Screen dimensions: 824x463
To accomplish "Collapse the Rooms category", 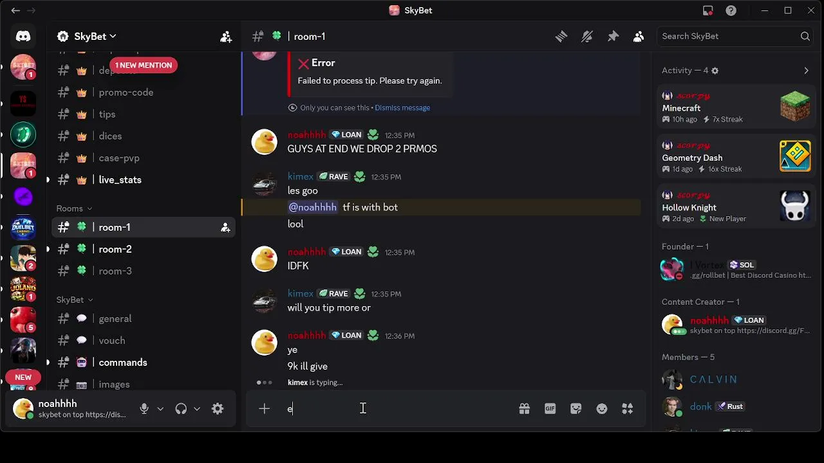I will pyautogui.click(x=74, y=208).
